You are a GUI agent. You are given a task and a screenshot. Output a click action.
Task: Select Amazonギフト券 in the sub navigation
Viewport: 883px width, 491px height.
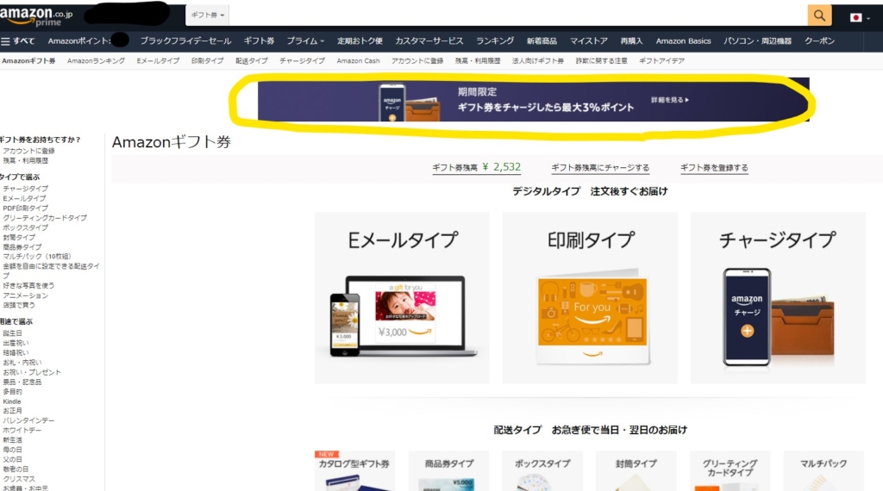(x=28, y=61)
